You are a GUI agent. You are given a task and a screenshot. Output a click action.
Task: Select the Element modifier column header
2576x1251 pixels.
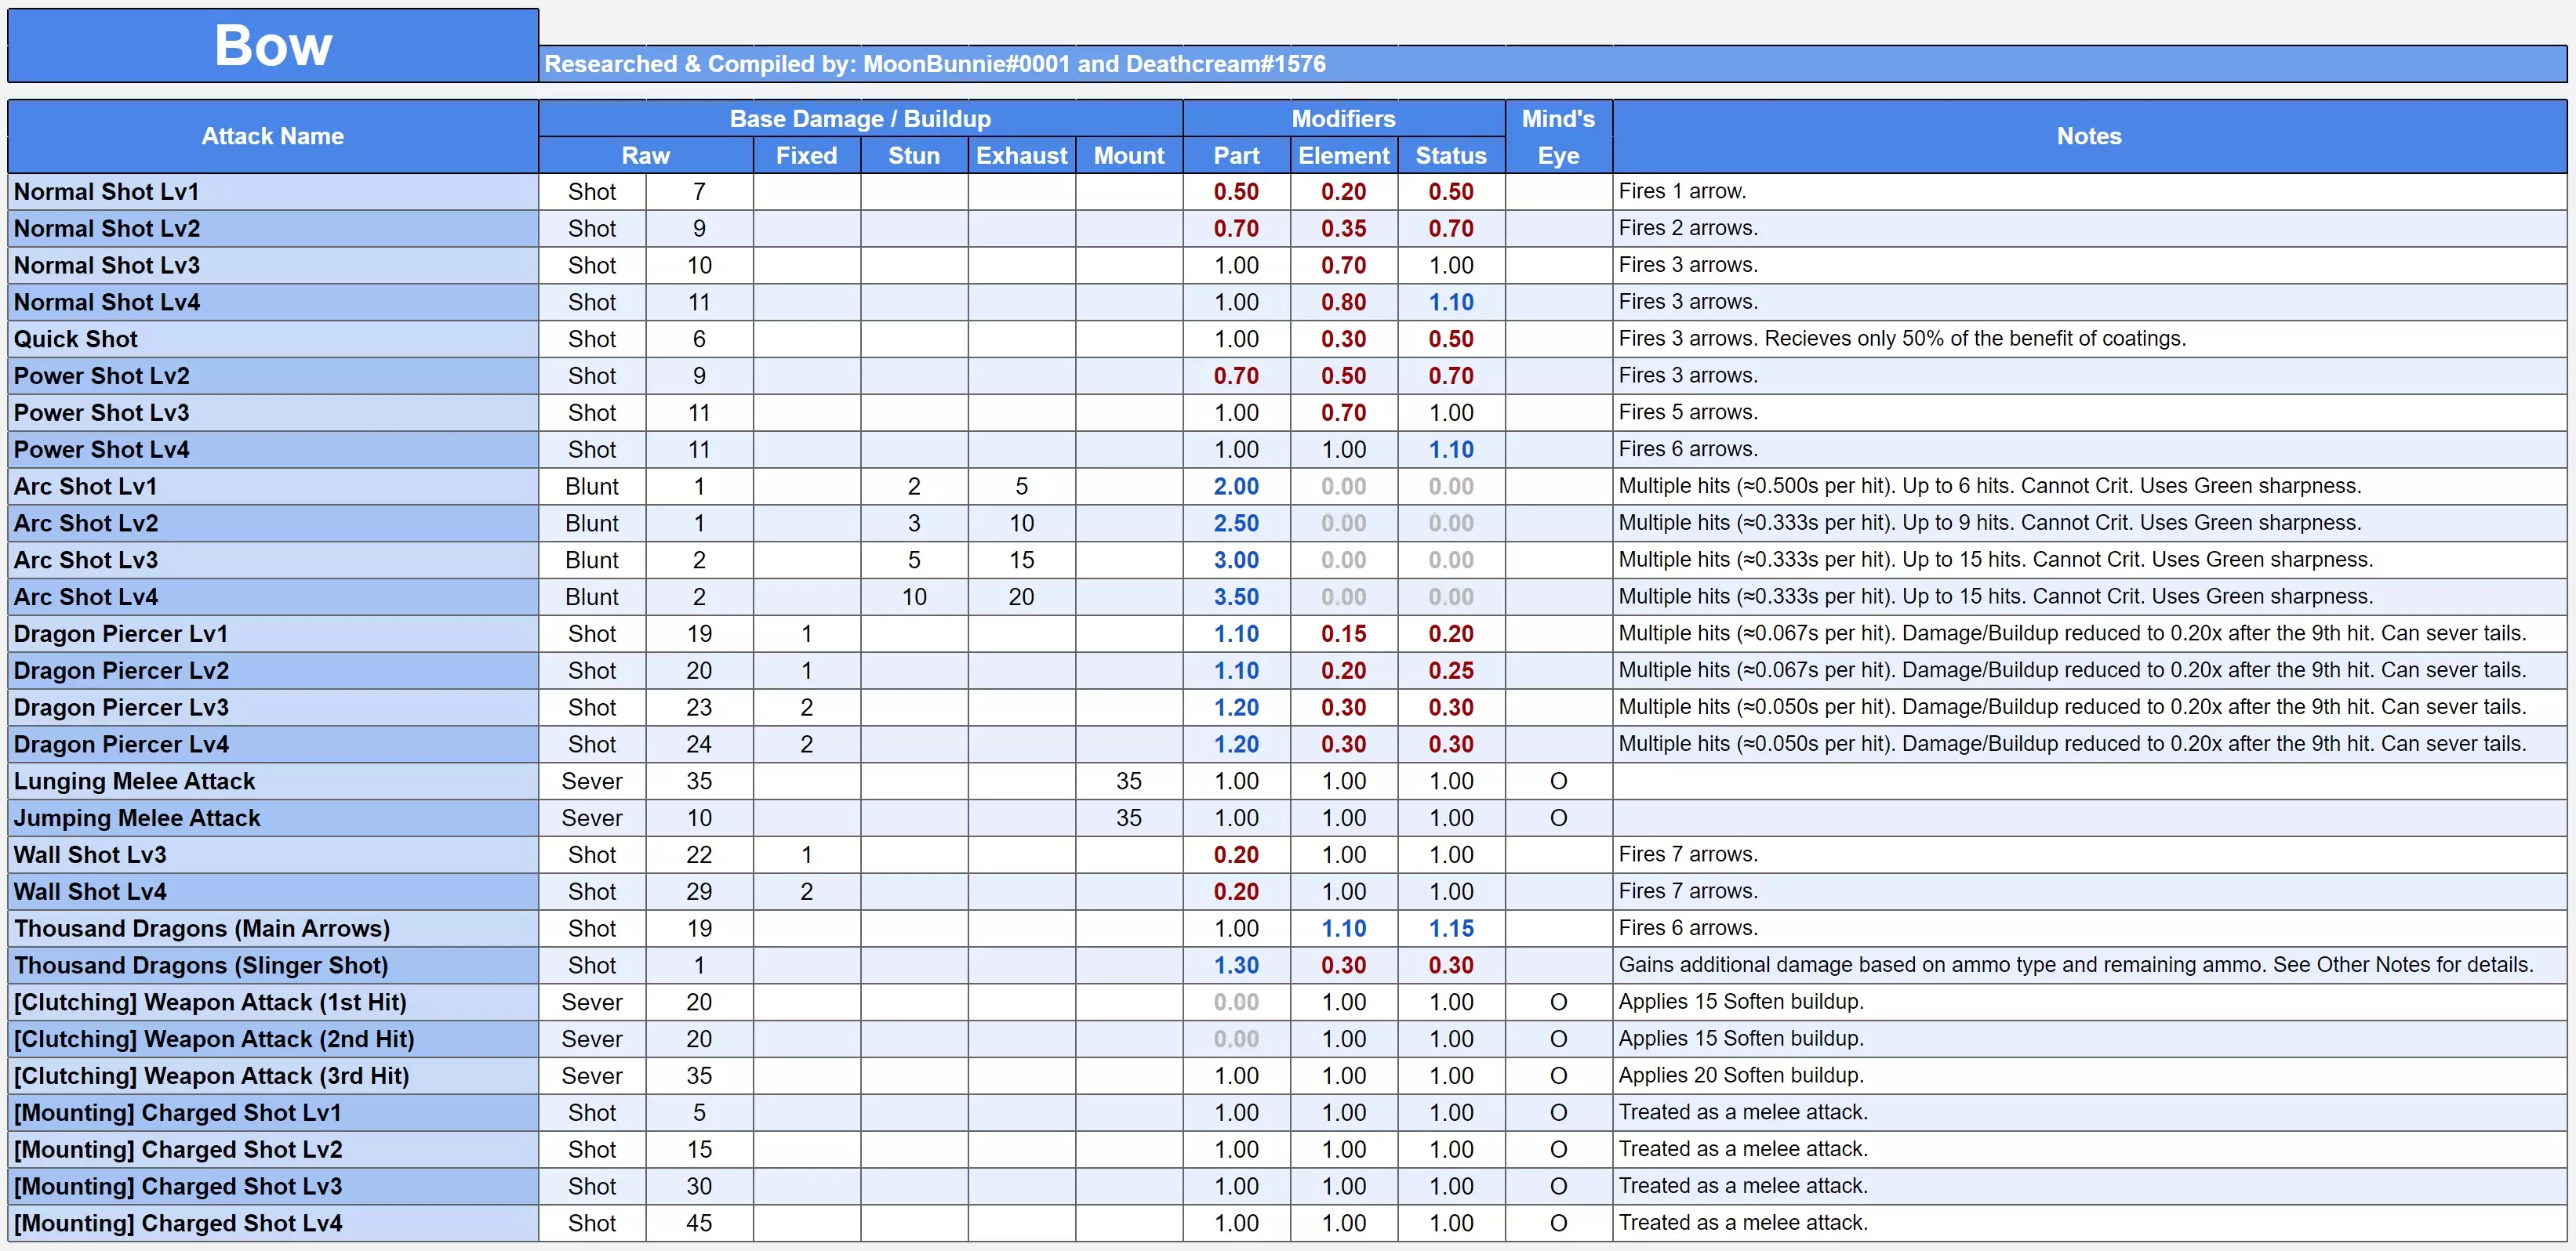[1343, 156]
